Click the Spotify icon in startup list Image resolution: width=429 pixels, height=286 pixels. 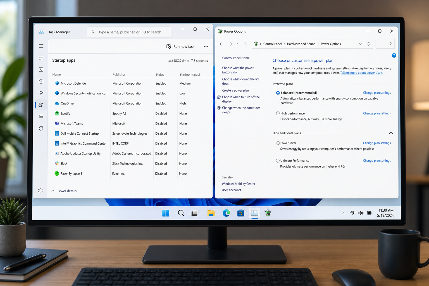click(57, 113)
